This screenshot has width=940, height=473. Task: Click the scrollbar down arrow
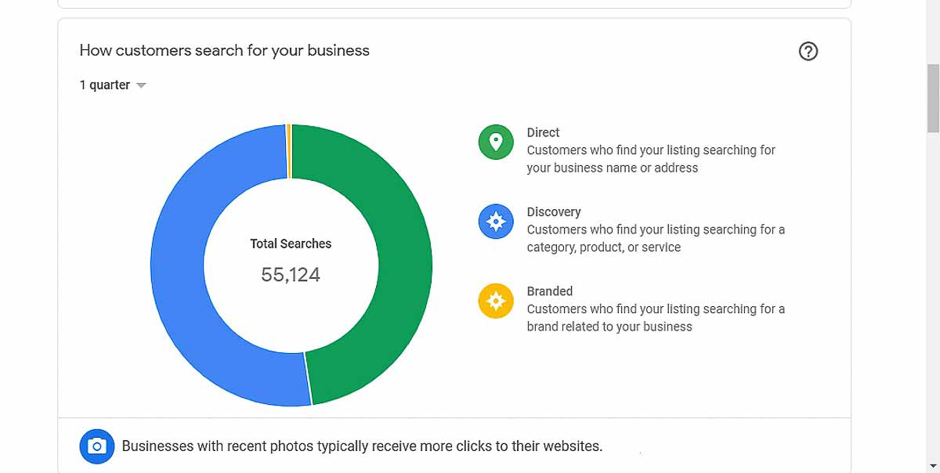[933, 466]
